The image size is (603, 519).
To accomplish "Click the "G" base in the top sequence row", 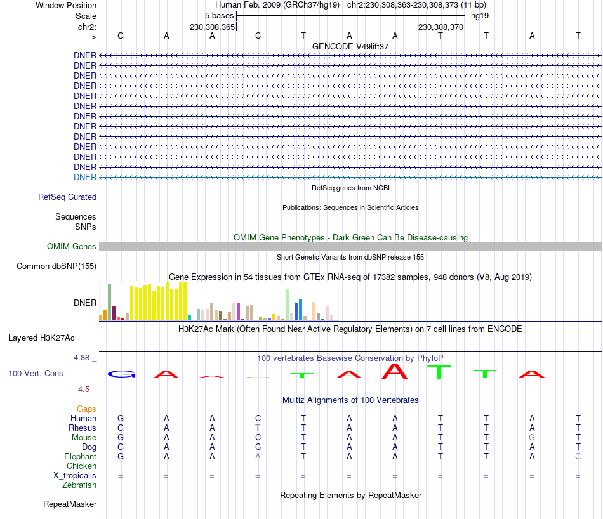I will coord(121,36).
